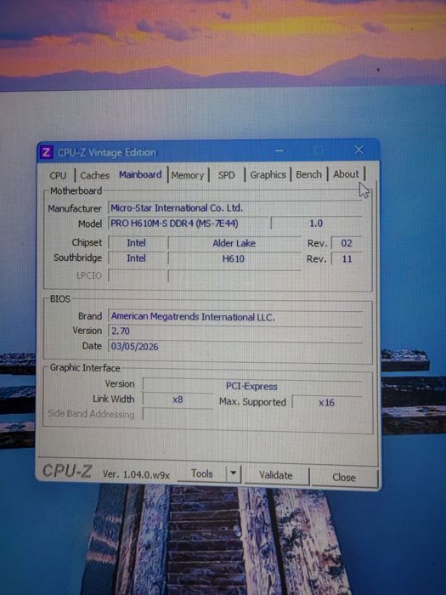Open the About tab
Screen dimensions: 446x595
(346, 174)
